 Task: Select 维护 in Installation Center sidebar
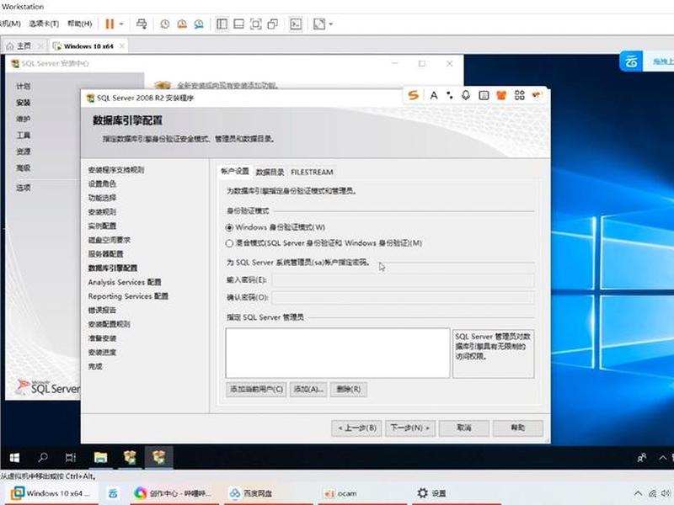click(24, 119)
